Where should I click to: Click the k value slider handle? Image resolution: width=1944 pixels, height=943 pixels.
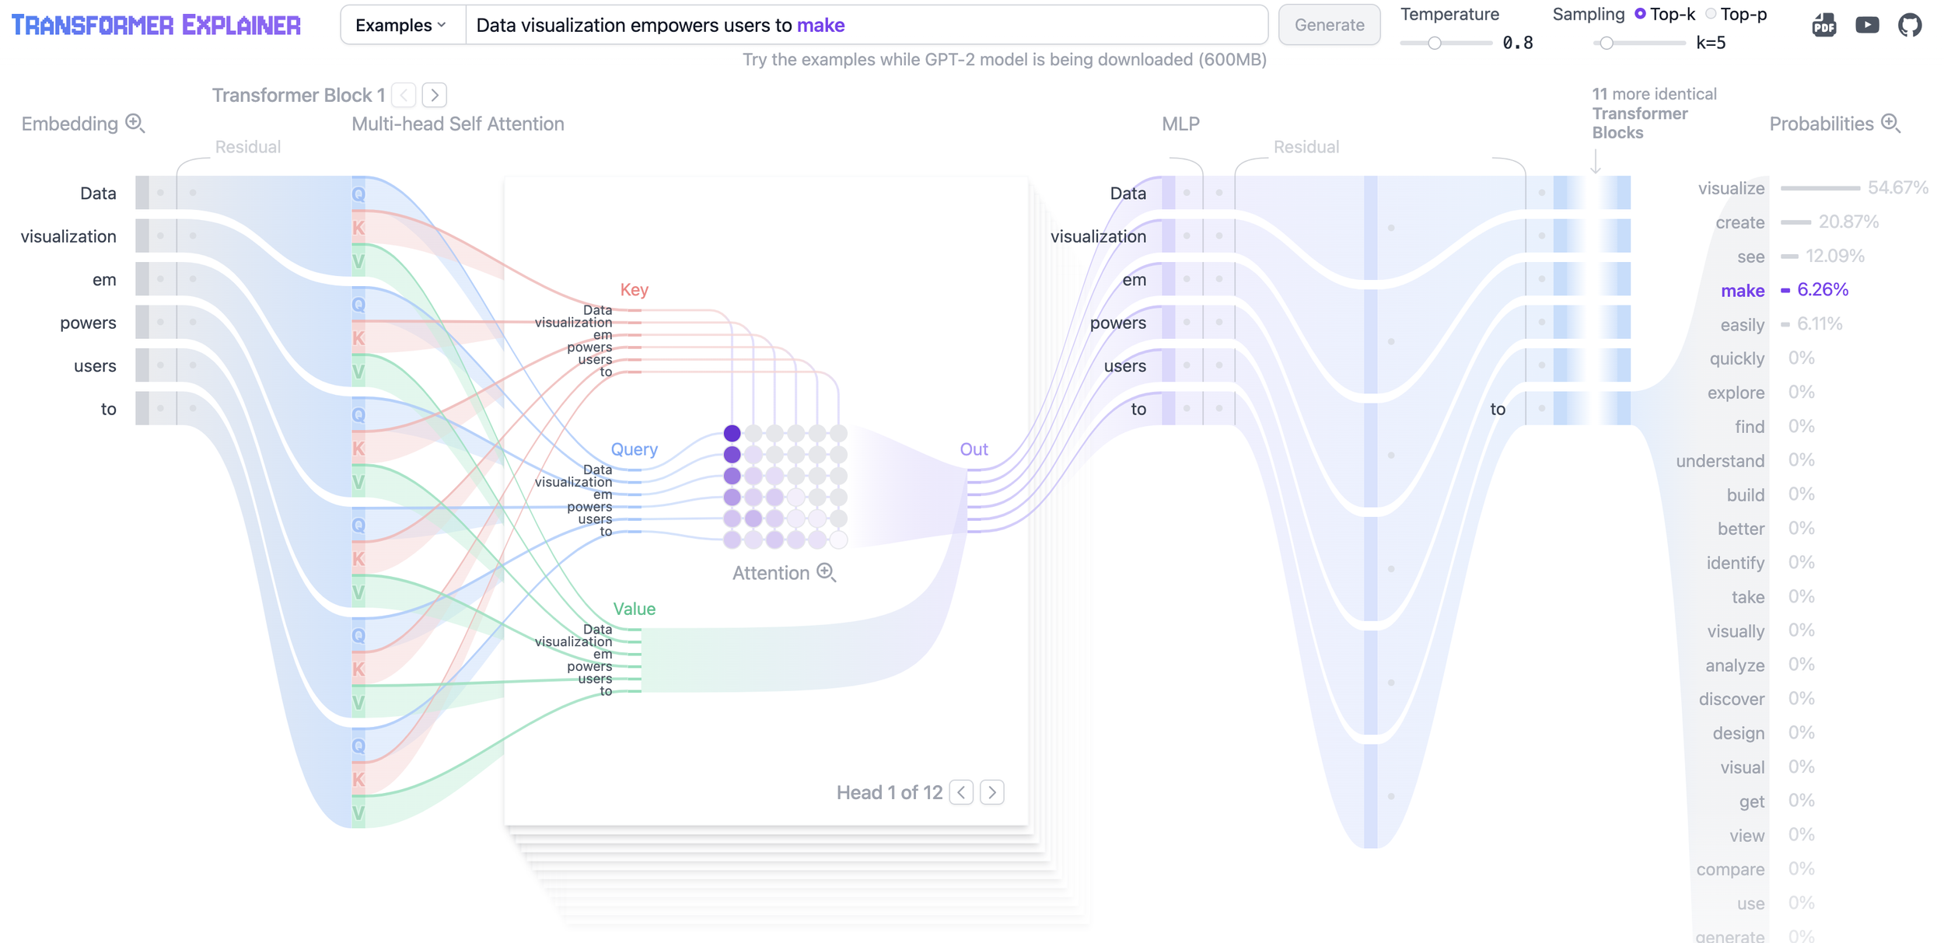click(x=1607, y=44)
